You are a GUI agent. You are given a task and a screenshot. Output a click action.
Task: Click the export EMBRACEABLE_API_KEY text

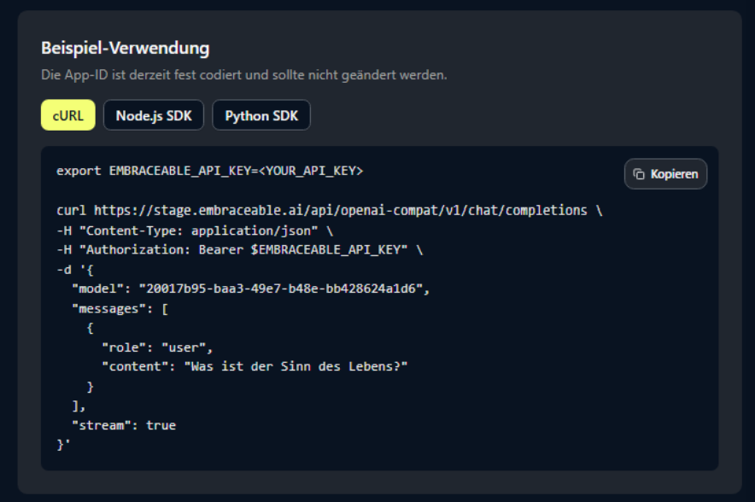[x=154, y=171]
